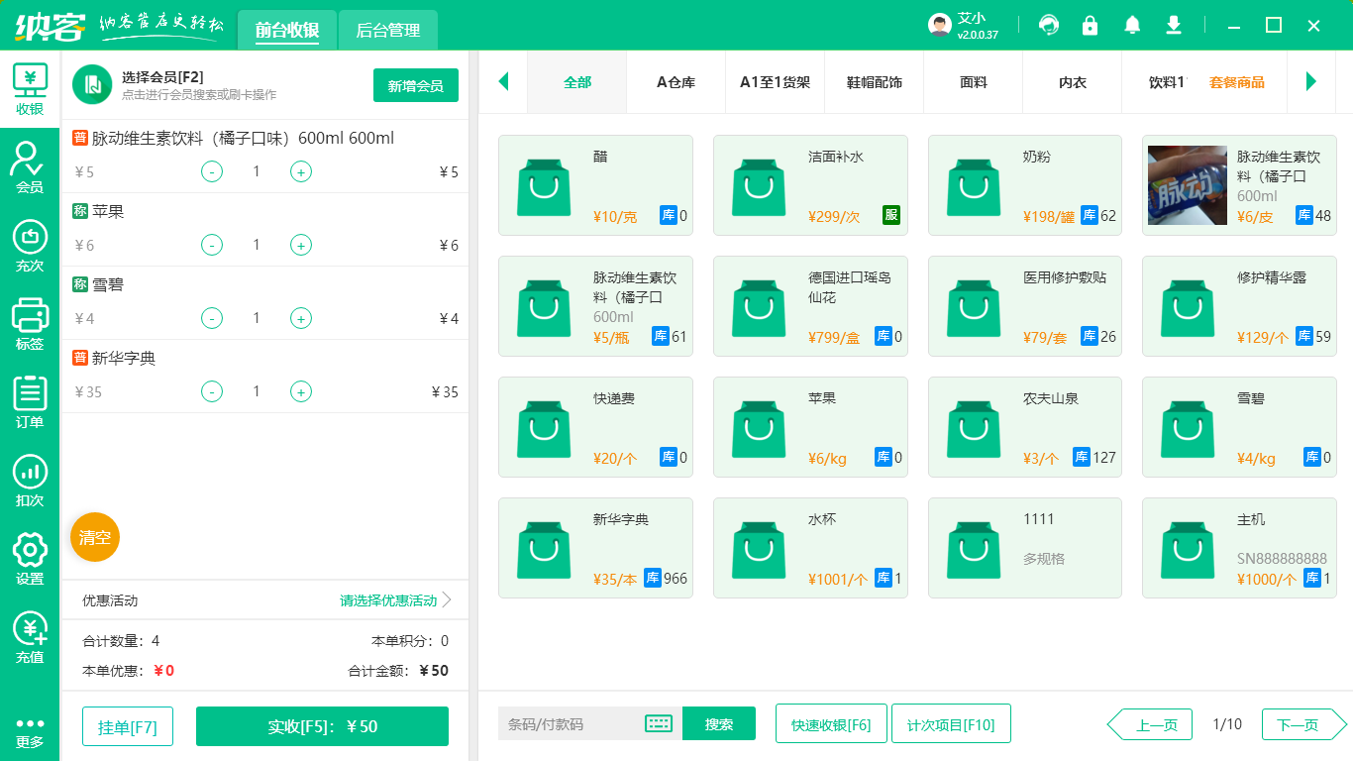Click the customer service headset icon
The height and width of the screenshot is (761, 1353).
pos(1048,25)
